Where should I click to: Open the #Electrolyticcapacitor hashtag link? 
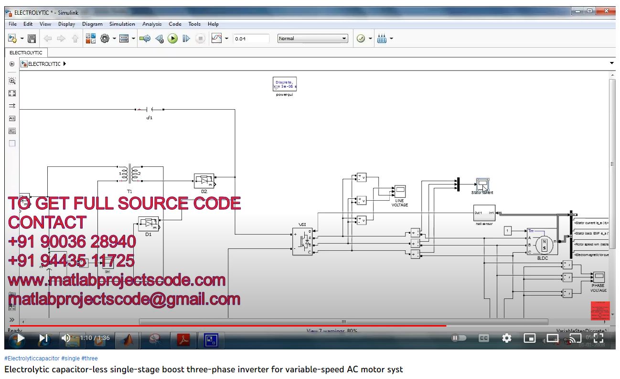coord(32,358)
